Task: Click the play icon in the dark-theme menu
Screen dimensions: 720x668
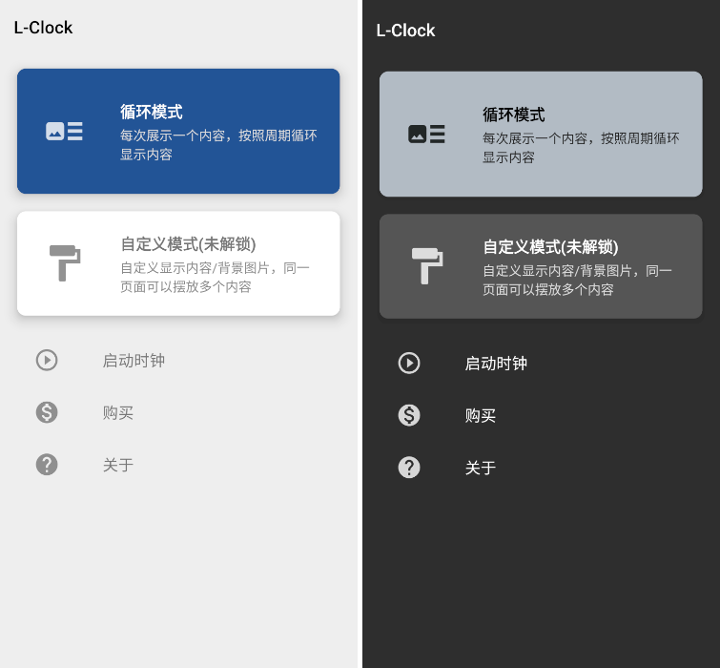Action: (409, 363)
